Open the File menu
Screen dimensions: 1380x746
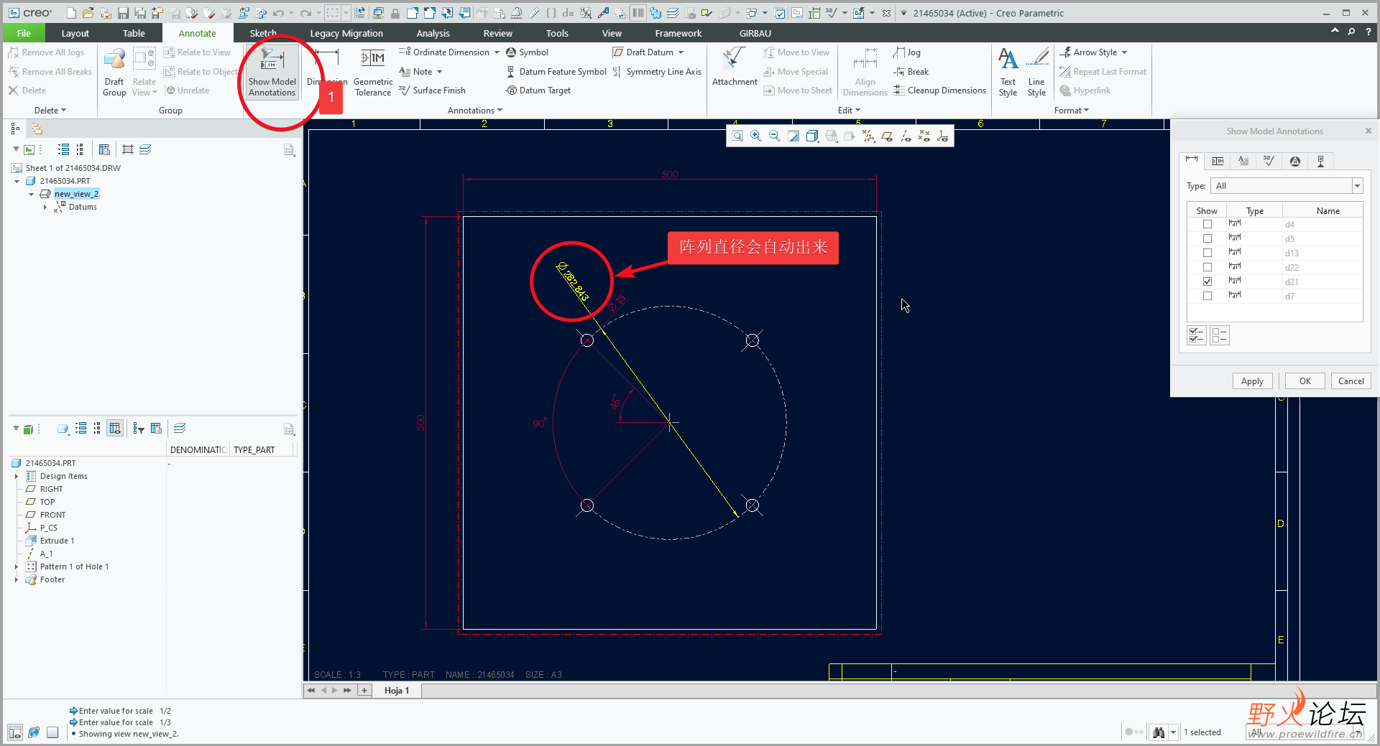(24, 33)
